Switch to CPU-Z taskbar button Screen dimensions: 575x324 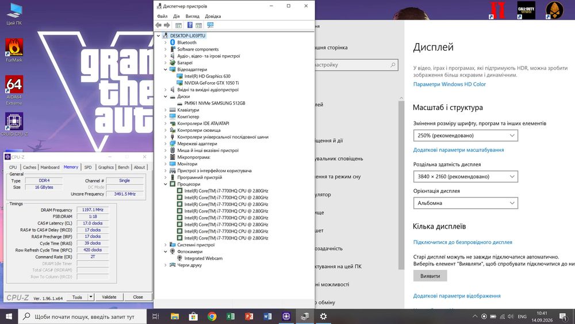(x=286, y=317)
